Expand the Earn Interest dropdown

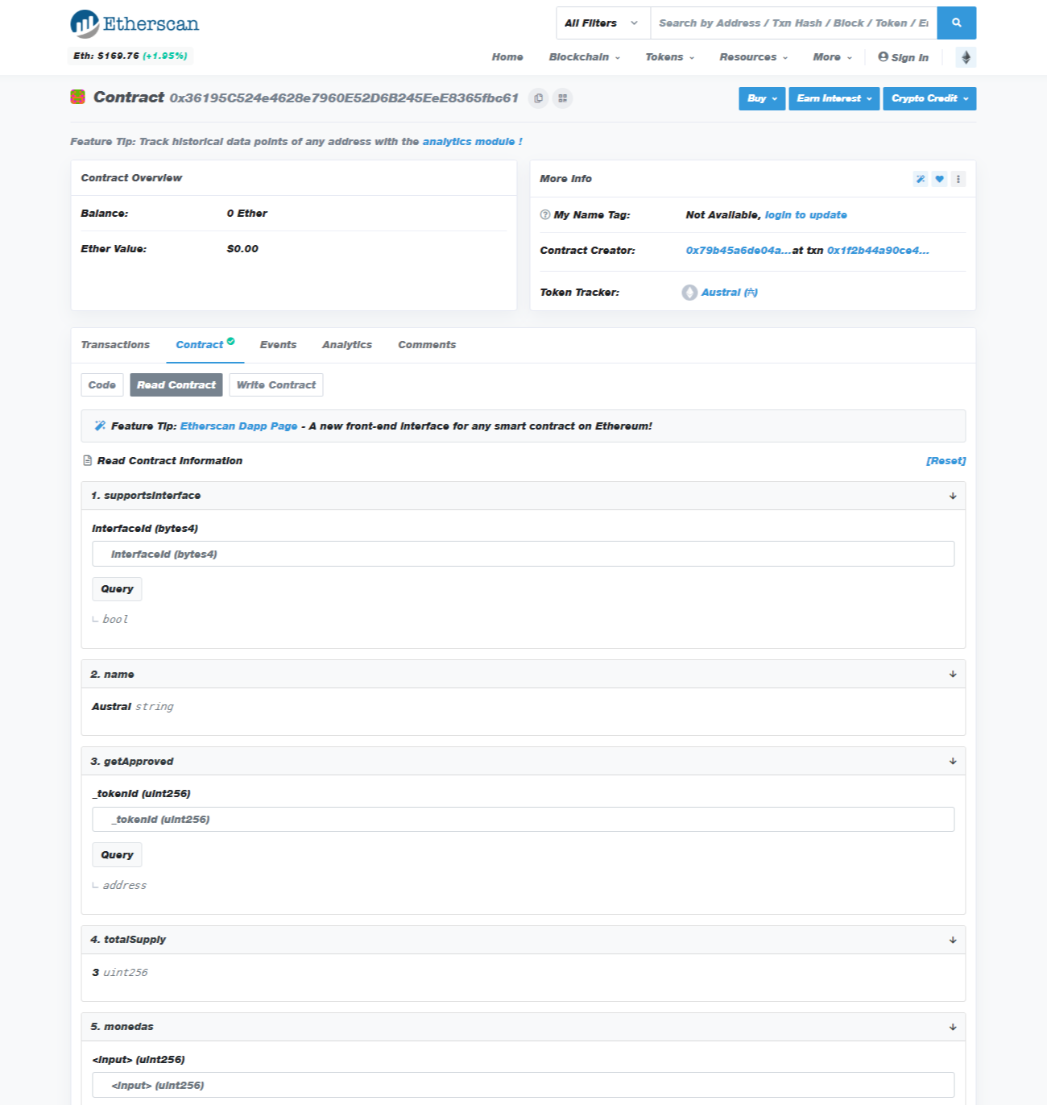(x=834, y=98)
